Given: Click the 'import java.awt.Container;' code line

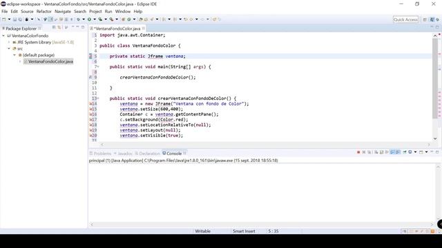Looking at the screenshot, I should pyautogui.click(x=133, y=35).
